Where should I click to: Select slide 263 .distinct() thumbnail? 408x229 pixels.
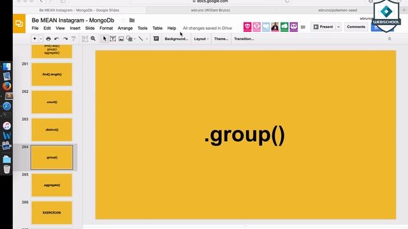[x=52, y=130]
